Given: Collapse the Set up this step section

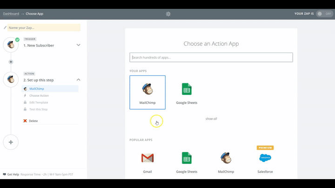Looking at the screenshot, I should click(78, 80).
